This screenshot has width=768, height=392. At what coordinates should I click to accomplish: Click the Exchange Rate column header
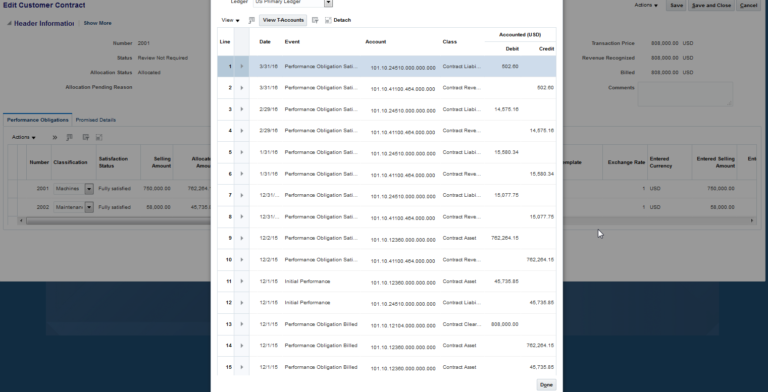(x=626, y=162)
